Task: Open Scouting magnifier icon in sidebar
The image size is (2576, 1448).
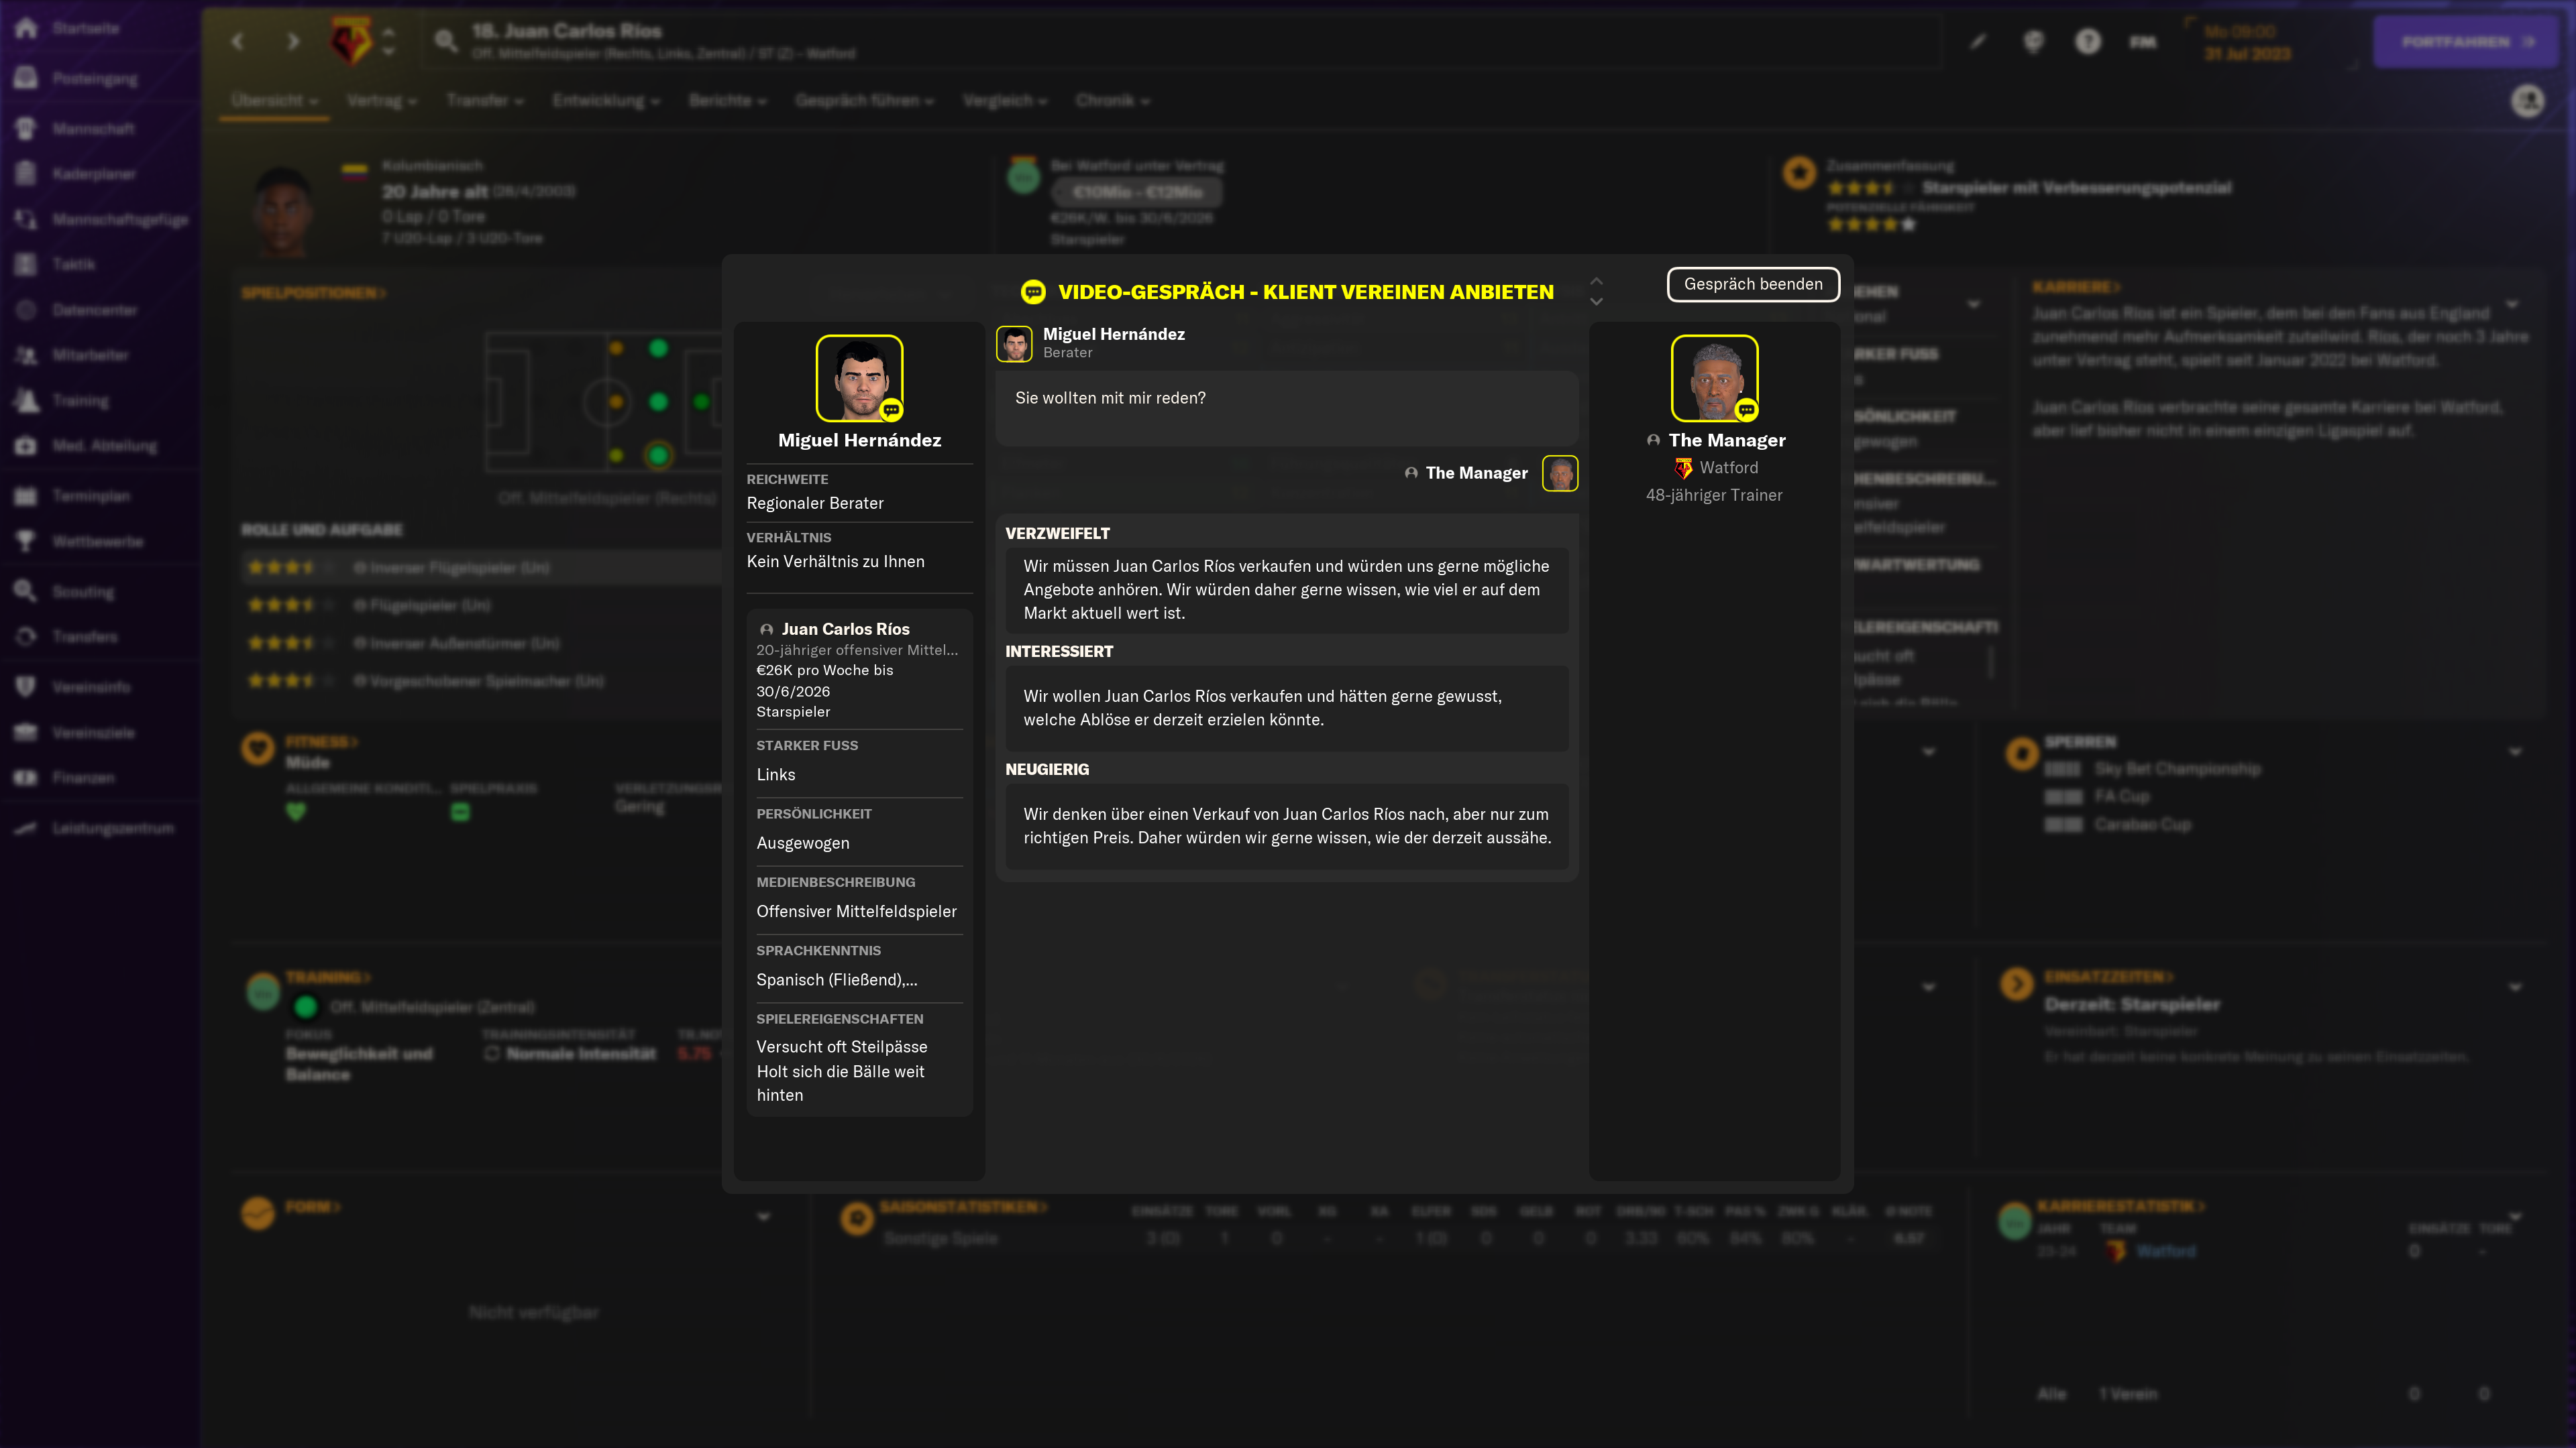Action: tap(27, 591)
